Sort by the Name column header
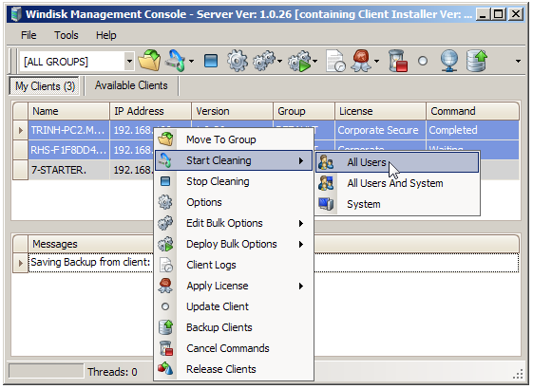Viewport: 533px width, 389px height. pos(69,111)
